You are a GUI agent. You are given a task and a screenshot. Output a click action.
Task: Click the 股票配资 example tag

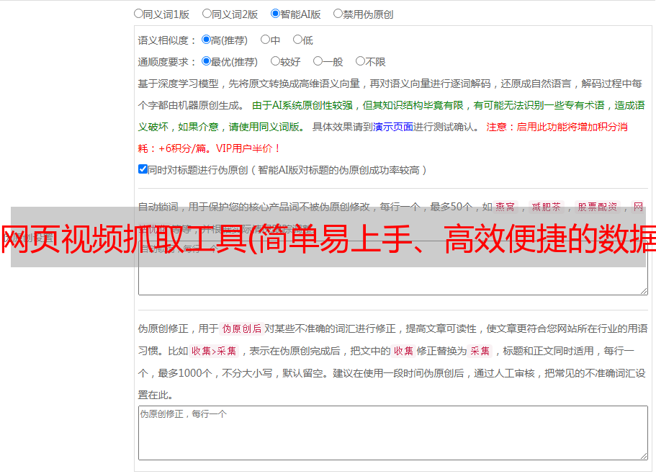pyautogui.click(x=598, y=207)
